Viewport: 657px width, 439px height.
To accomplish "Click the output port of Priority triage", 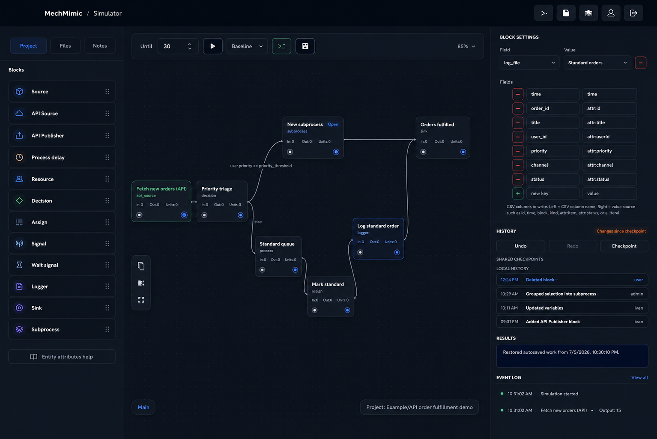I will click(x=240, y=215).
